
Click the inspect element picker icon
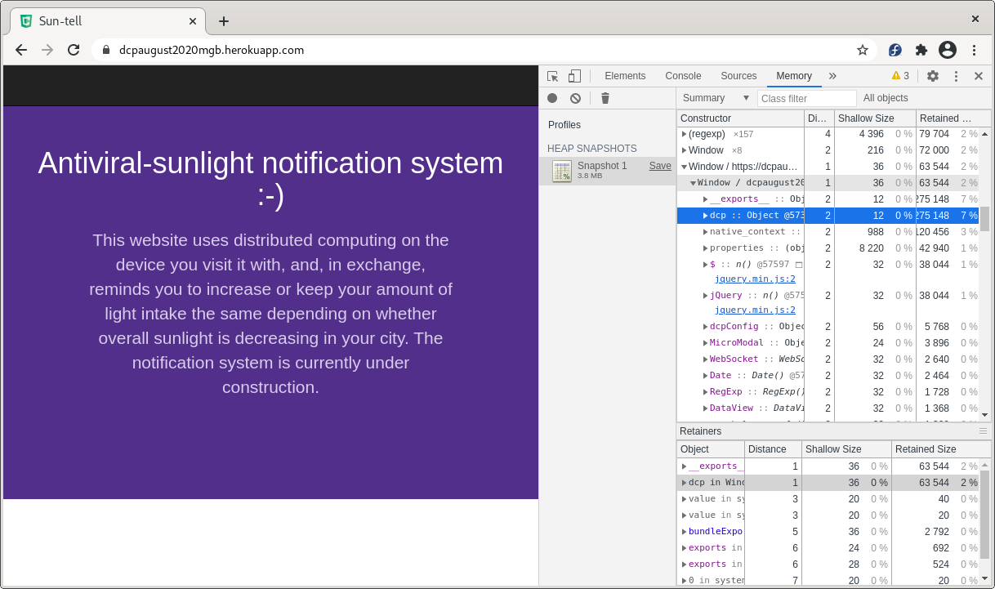[x=553, y=76]
